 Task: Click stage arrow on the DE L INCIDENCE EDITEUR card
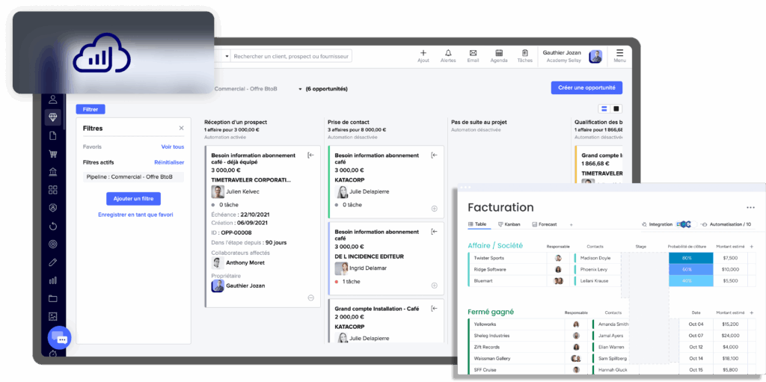(435, 232)
